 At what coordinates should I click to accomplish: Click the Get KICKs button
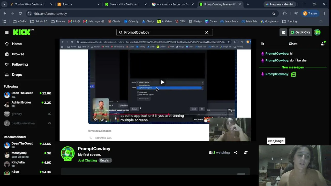[300, 32]
